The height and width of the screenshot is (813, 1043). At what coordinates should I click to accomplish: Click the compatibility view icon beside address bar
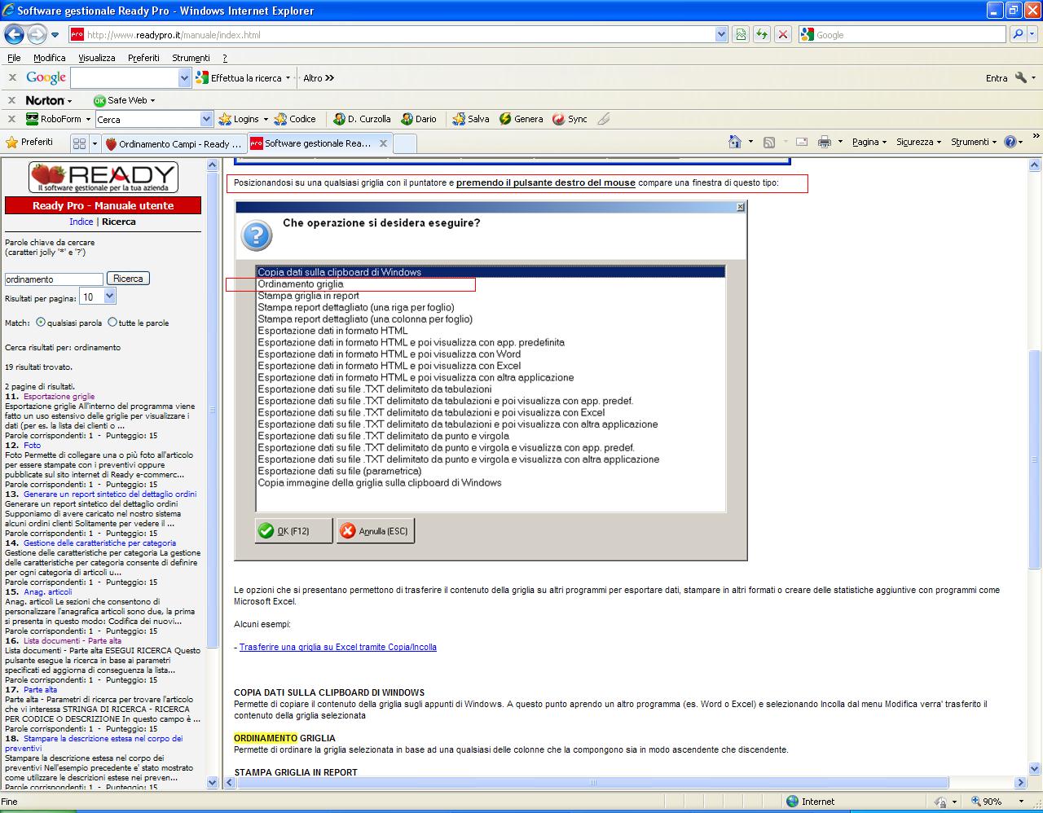pyautogui.click(x=741, y=34)
